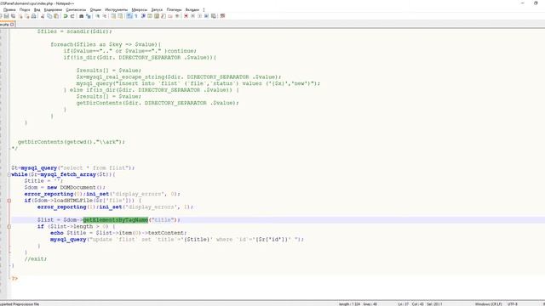The height and width of the screenshot is (306, 545).
Task: Open Folder as Workspace toolbar icon
Action: [x=170, y=16]
